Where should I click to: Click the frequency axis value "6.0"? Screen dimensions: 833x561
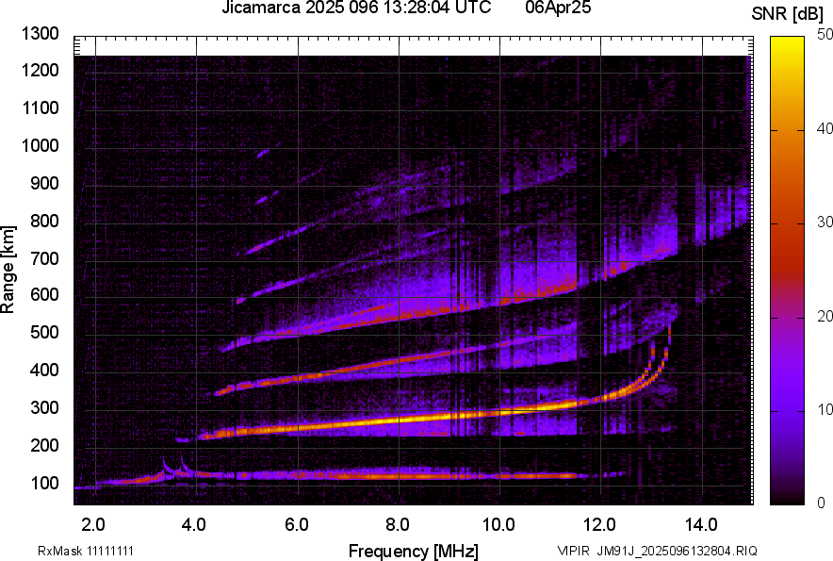(297, 525)
